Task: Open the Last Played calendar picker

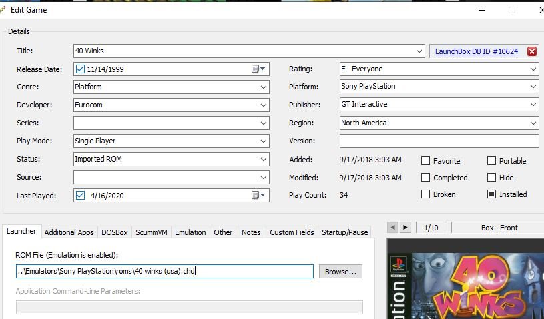Action: point(258,196)
